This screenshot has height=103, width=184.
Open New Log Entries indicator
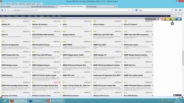coord(152,19)
